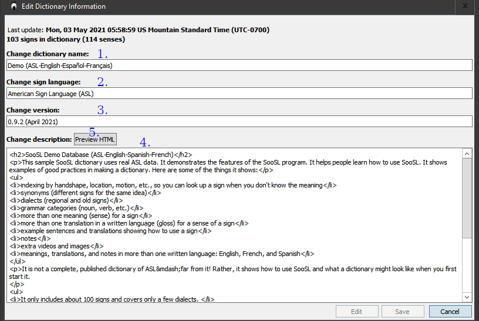Click the line 'dialects (regional and old signs)'
Screen dimensions: 479x321
click(66, 200)
